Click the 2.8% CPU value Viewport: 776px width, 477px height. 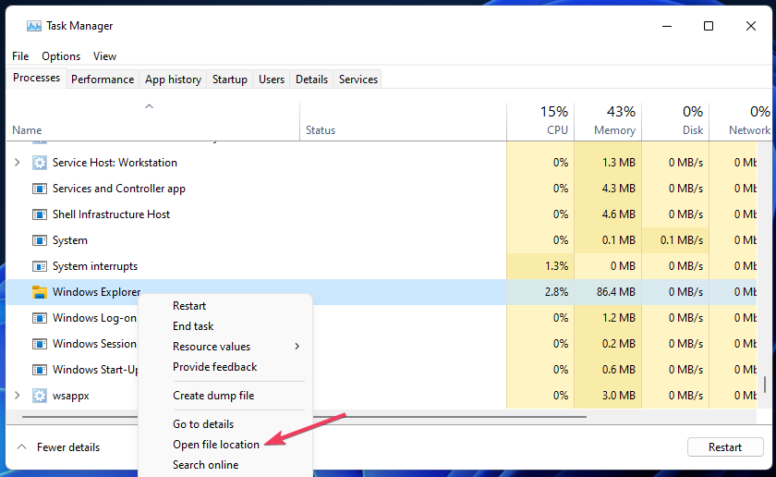click(556, 292)
